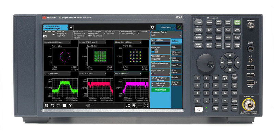
Task: Tap the full-screen expand arrows icon
Action: (x=146, y=105)
